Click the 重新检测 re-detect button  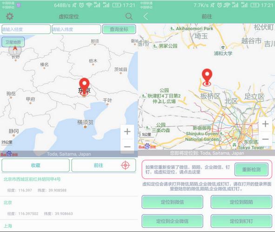pyautogui.click(x=251, y=169)
